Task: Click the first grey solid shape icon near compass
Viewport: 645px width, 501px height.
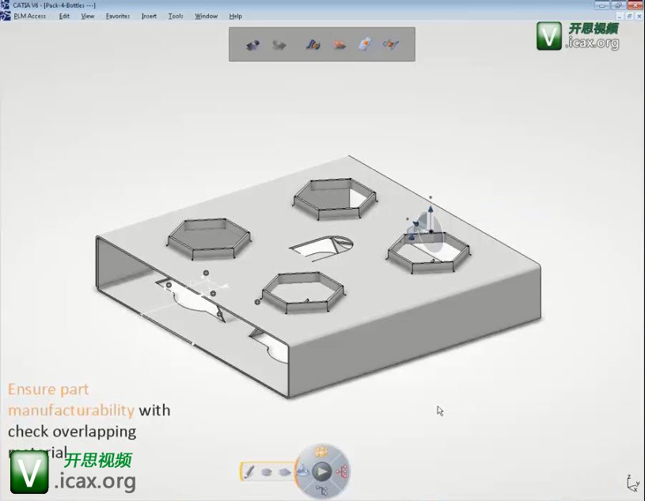Action: [267, 472]
